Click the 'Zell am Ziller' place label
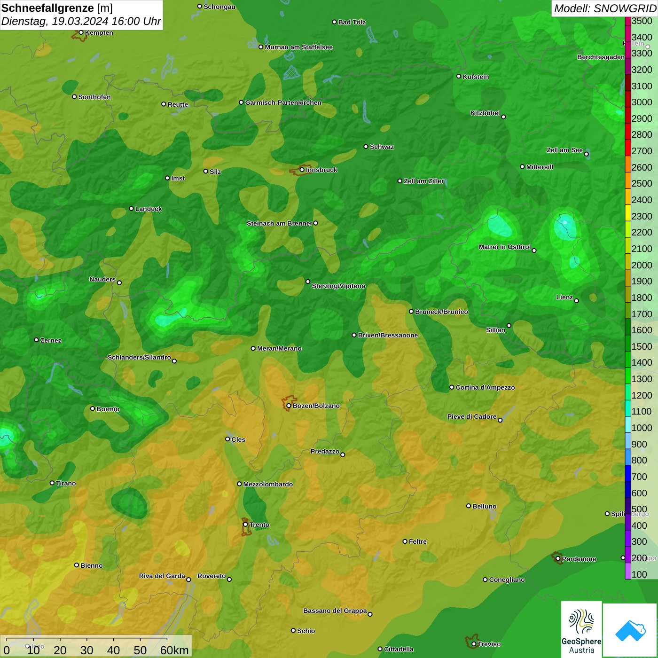 pos(424,181)
